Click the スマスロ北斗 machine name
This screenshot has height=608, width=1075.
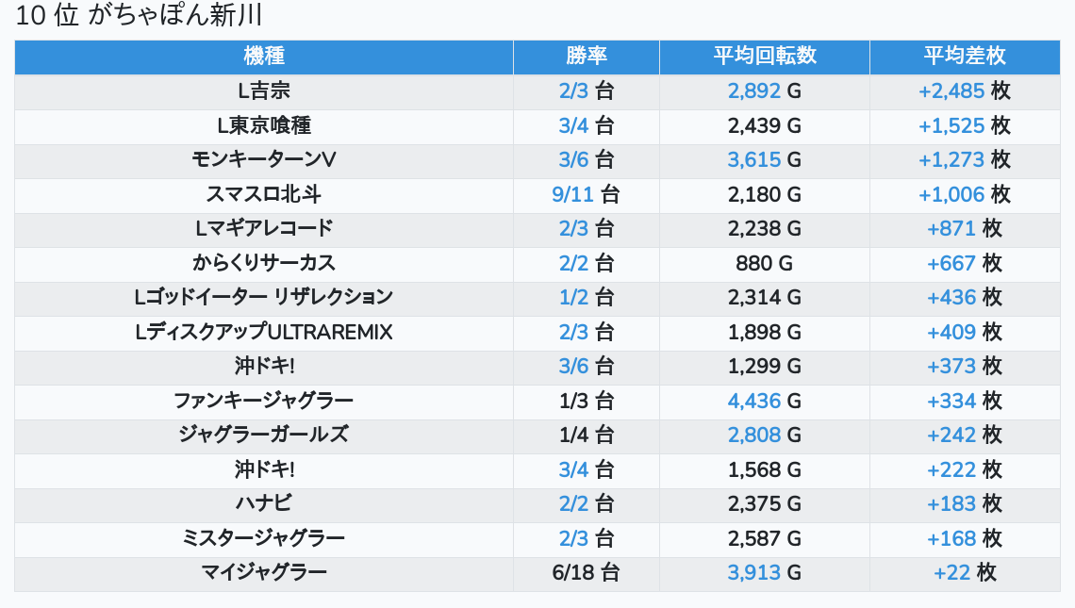point(264,195)
